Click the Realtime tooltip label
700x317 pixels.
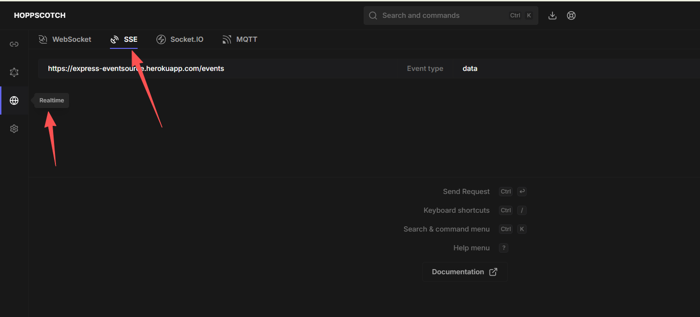[52, 101]
